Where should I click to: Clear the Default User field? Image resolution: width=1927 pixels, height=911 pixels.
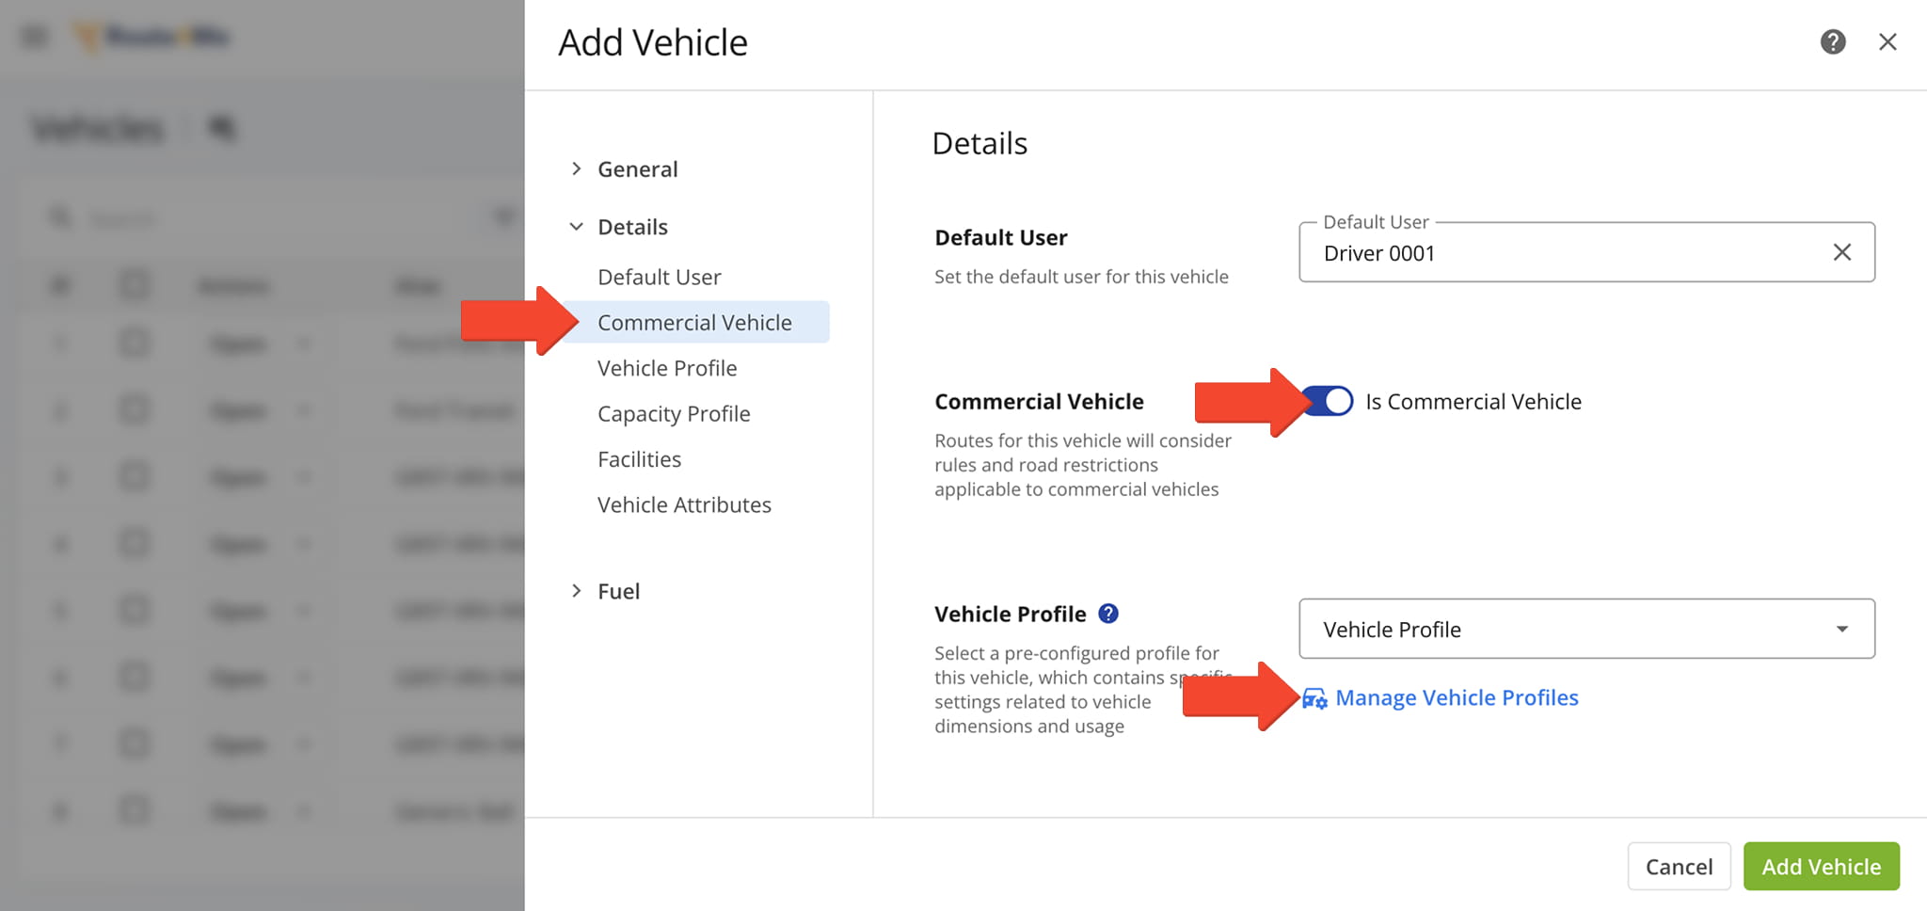[1841, 252]
